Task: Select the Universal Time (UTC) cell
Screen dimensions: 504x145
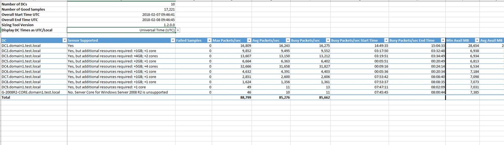Action: tap(121, 30)
